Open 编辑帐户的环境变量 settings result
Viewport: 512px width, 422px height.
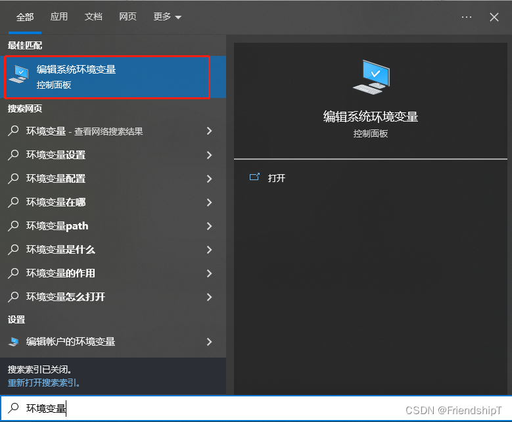pyautogui.click(x=113, y=342)
